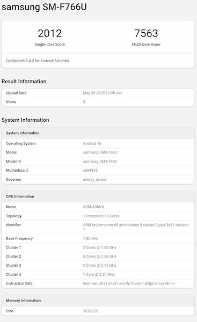Select the 'Android 16' value
The height and width of the screenshot is (322, 197).
click(x=92, y=143)
